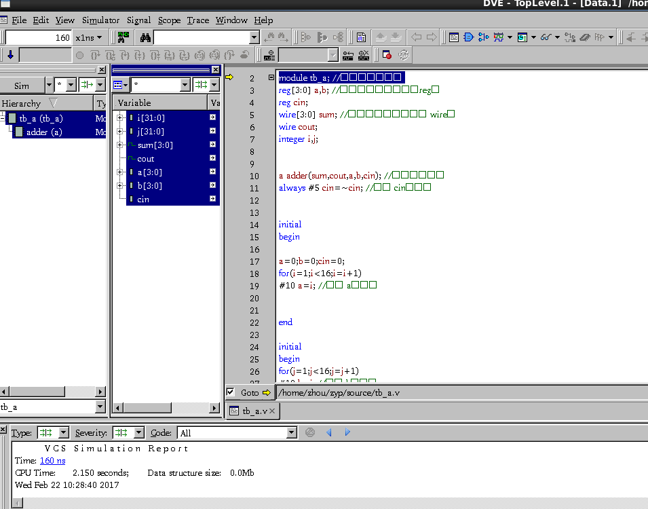Screen dimensions: 648x509
Task: Click the Wave view waveform icon
Action: pos(499,37)
